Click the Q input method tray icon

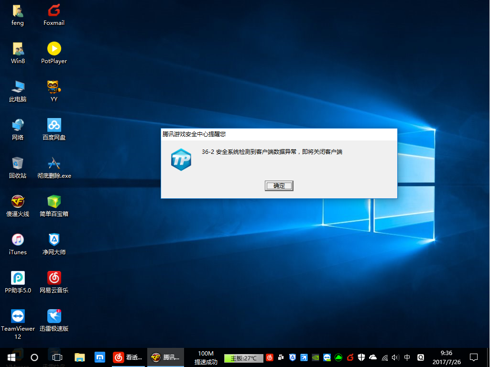point(421,357)
